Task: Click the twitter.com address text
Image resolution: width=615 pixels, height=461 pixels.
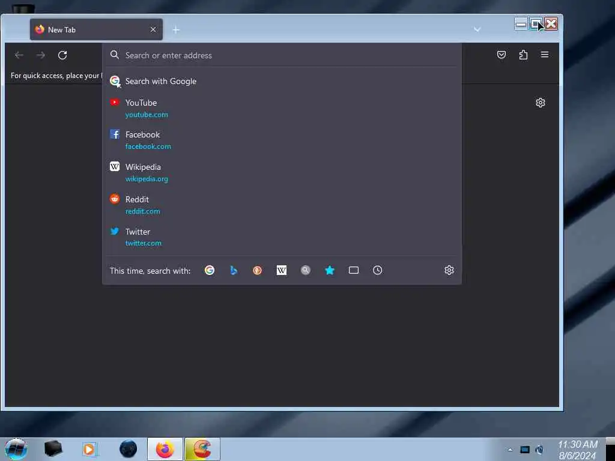Action: 143,243
